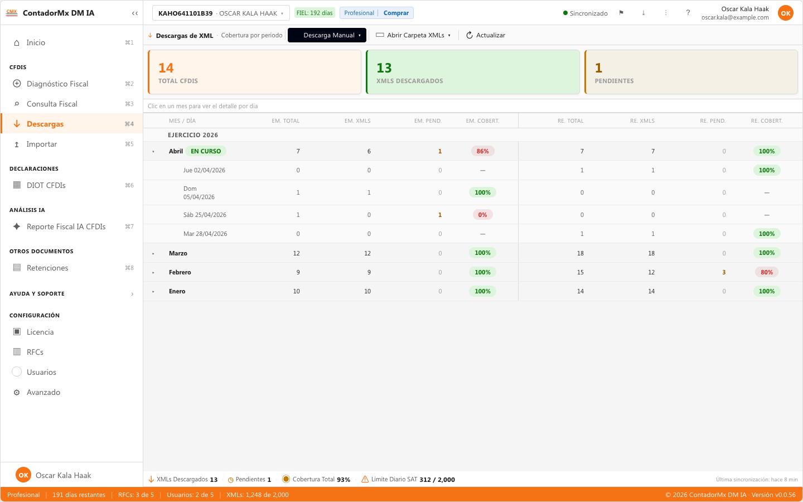This screenshot has width=803, height=502.
Task: Click the Comprar link
Action: [x=396, y=13]
